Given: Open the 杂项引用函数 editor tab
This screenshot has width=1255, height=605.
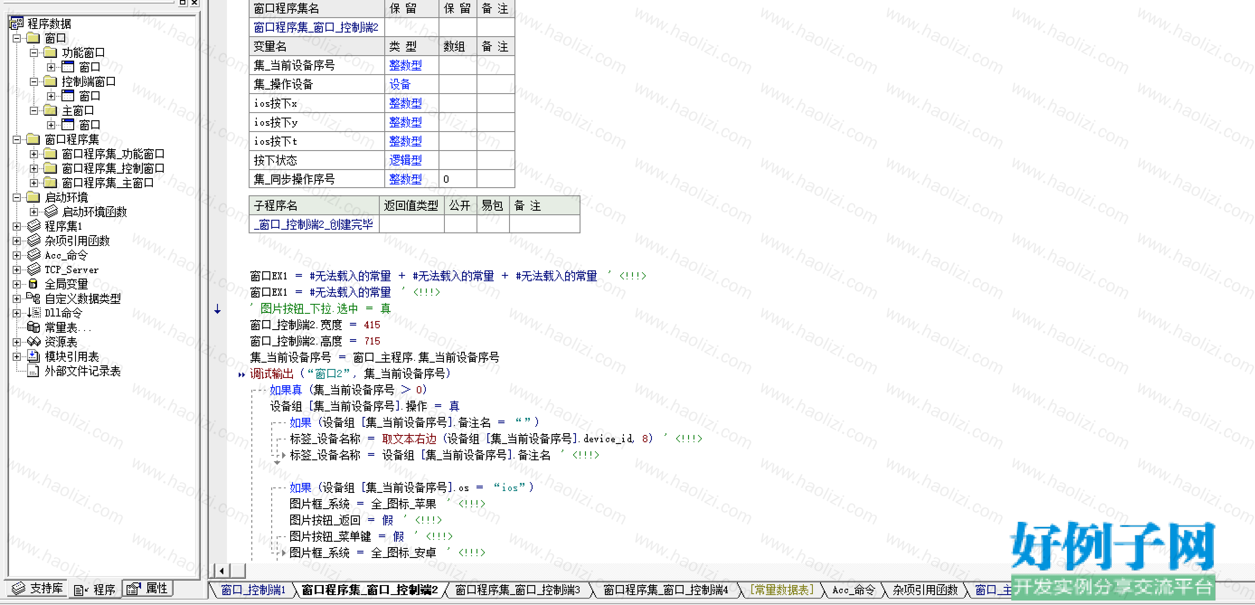Looking at the screenshot, I should click(x=925, y=590).
